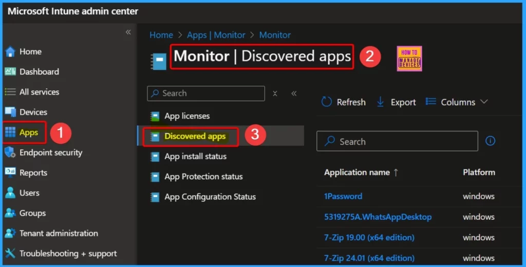This screenshot has width=526, height=267.
Task: Click the discovered apps list Search field
Action: [x=397, y=141]
